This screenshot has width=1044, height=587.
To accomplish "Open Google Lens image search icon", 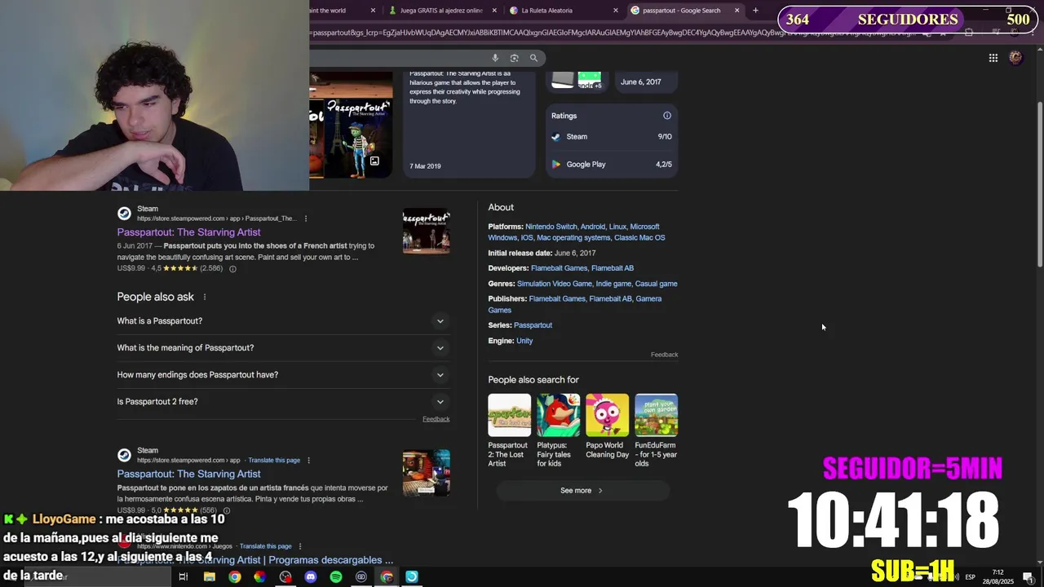I will pyautogui.click(x=514, y=58).
